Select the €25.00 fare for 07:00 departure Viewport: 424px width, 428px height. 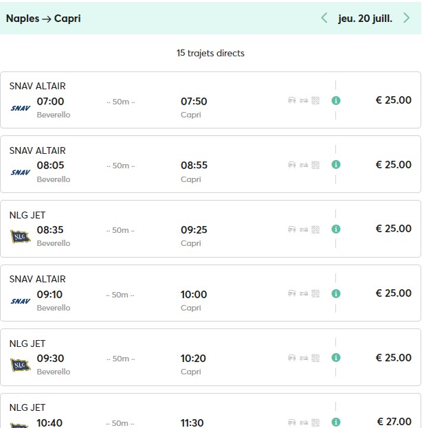click(x=393, y=100)
